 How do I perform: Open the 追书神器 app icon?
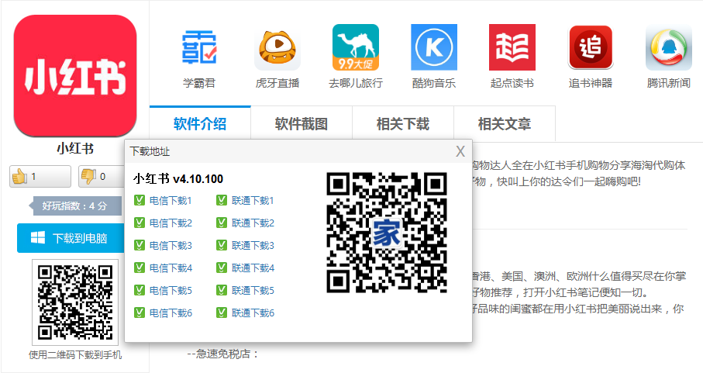[590, 47]
